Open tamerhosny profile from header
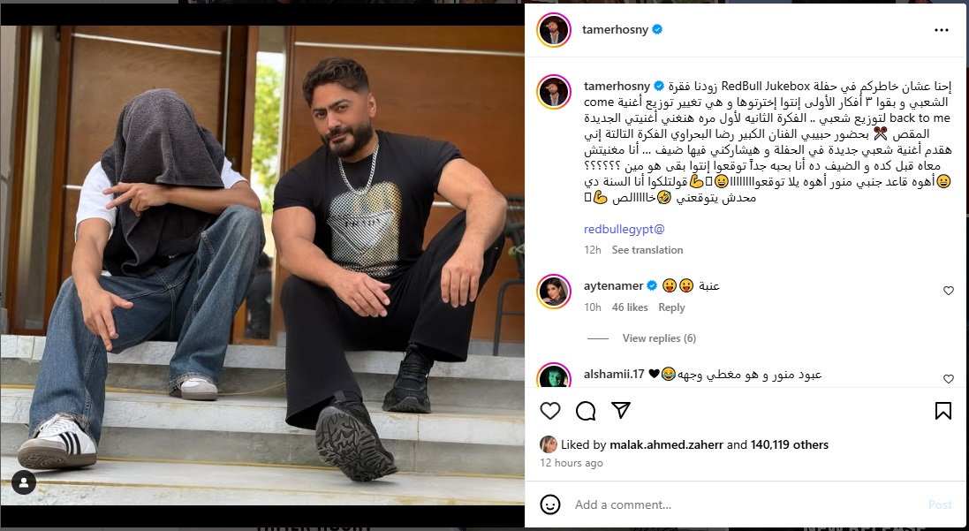Screen dimensions: 969x531 click(615, 29)
